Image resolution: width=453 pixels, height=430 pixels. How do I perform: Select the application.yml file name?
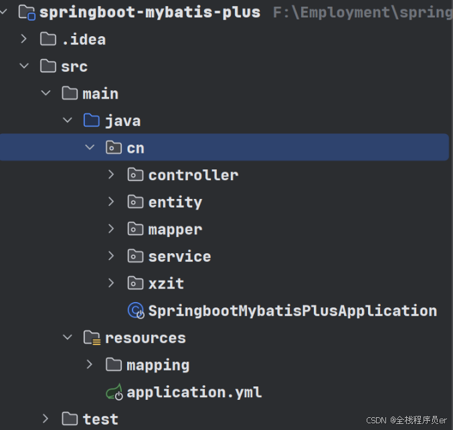[194, 392]
